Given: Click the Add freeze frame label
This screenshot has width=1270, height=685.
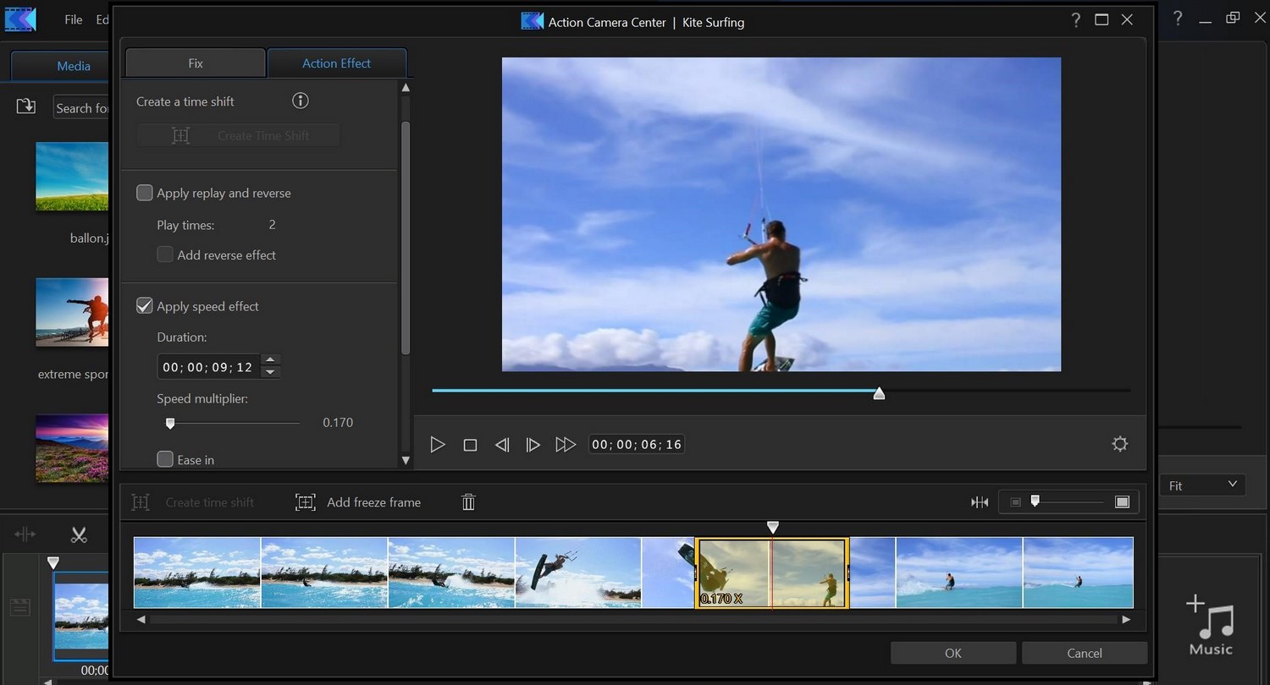Looking at the screenshot, I should (374, 502).
